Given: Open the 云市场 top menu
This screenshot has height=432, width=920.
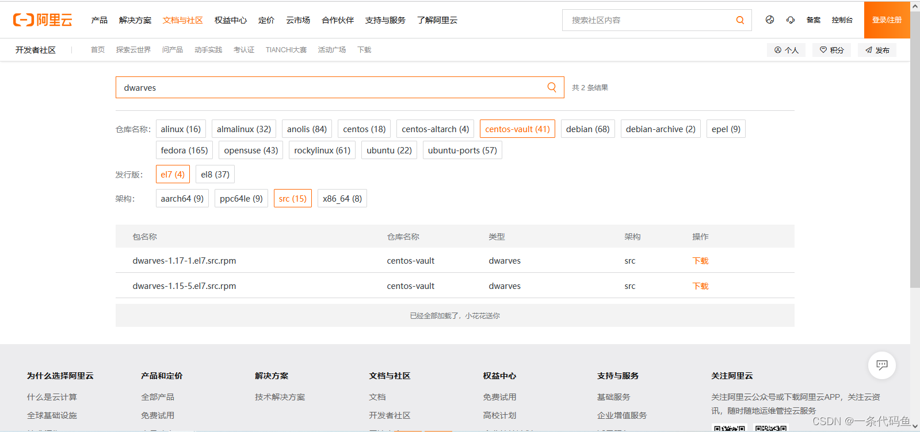Looking at the screenshot, I should [x=298, y=20].
